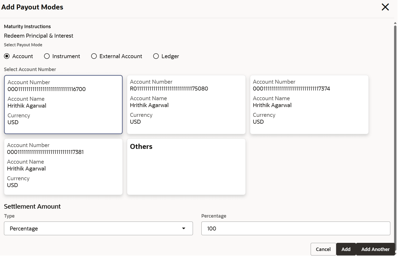Click the Add Another button
The height and width of the screenshot is (256, 398).
tap(375, 249)
